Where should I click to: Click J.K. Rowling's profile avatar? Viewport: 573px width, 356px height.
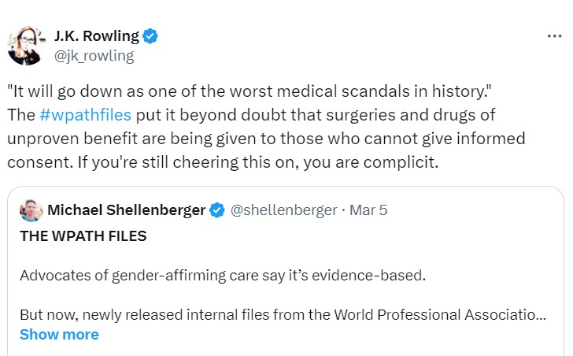coord(24,45)
